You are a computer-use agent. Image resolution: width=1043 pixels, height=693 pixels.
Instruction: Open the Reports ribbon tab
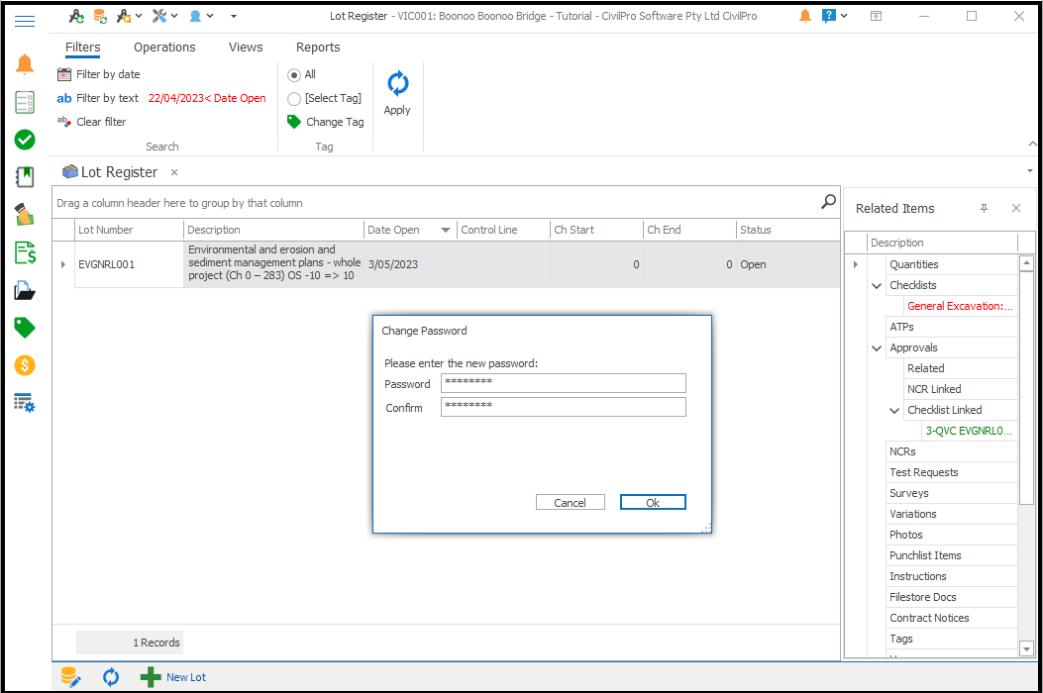click(x=318, y=48)
